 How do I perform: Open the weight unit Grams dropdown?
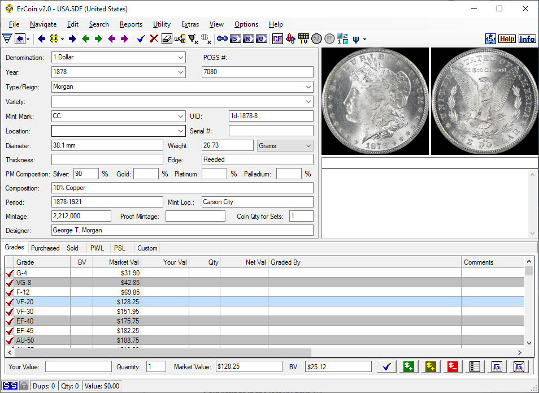pyautogui.click(x=308, y=146)
